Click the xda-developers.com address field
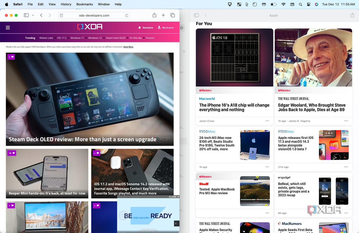Image resolution: width=359 pixels, height=233 pixels. (94, 15)
